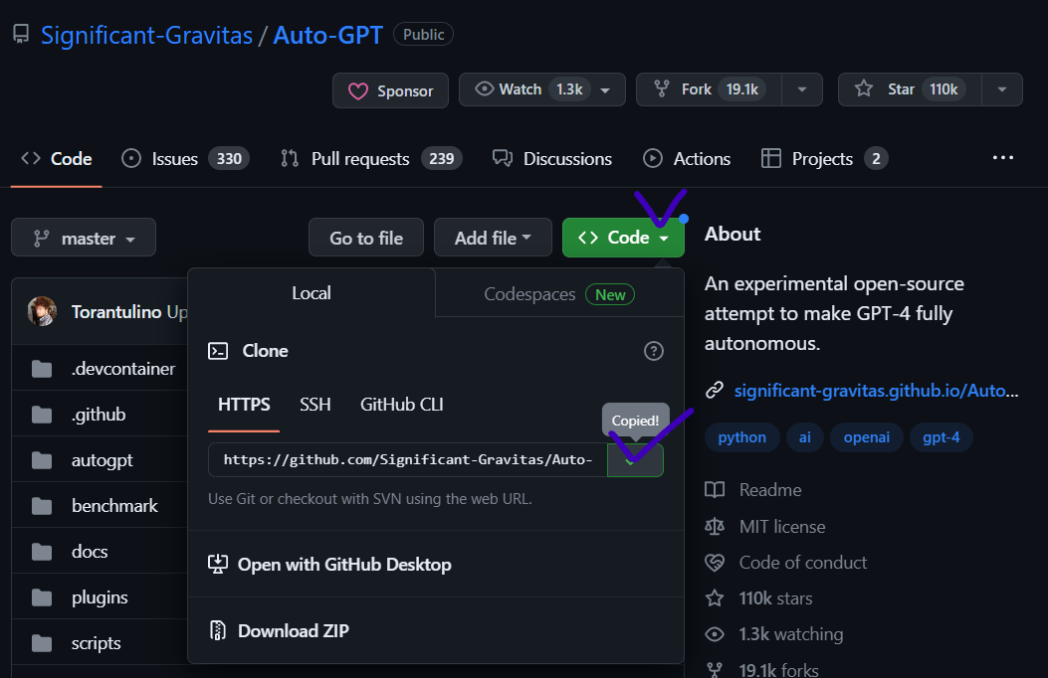The image size is (1048, 678).
Task: Click the ai topic tag
Action: (805, 437)
